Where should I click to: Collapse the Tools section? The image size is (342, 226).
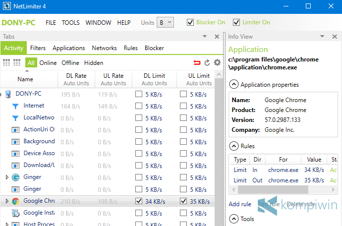[234, 219]
